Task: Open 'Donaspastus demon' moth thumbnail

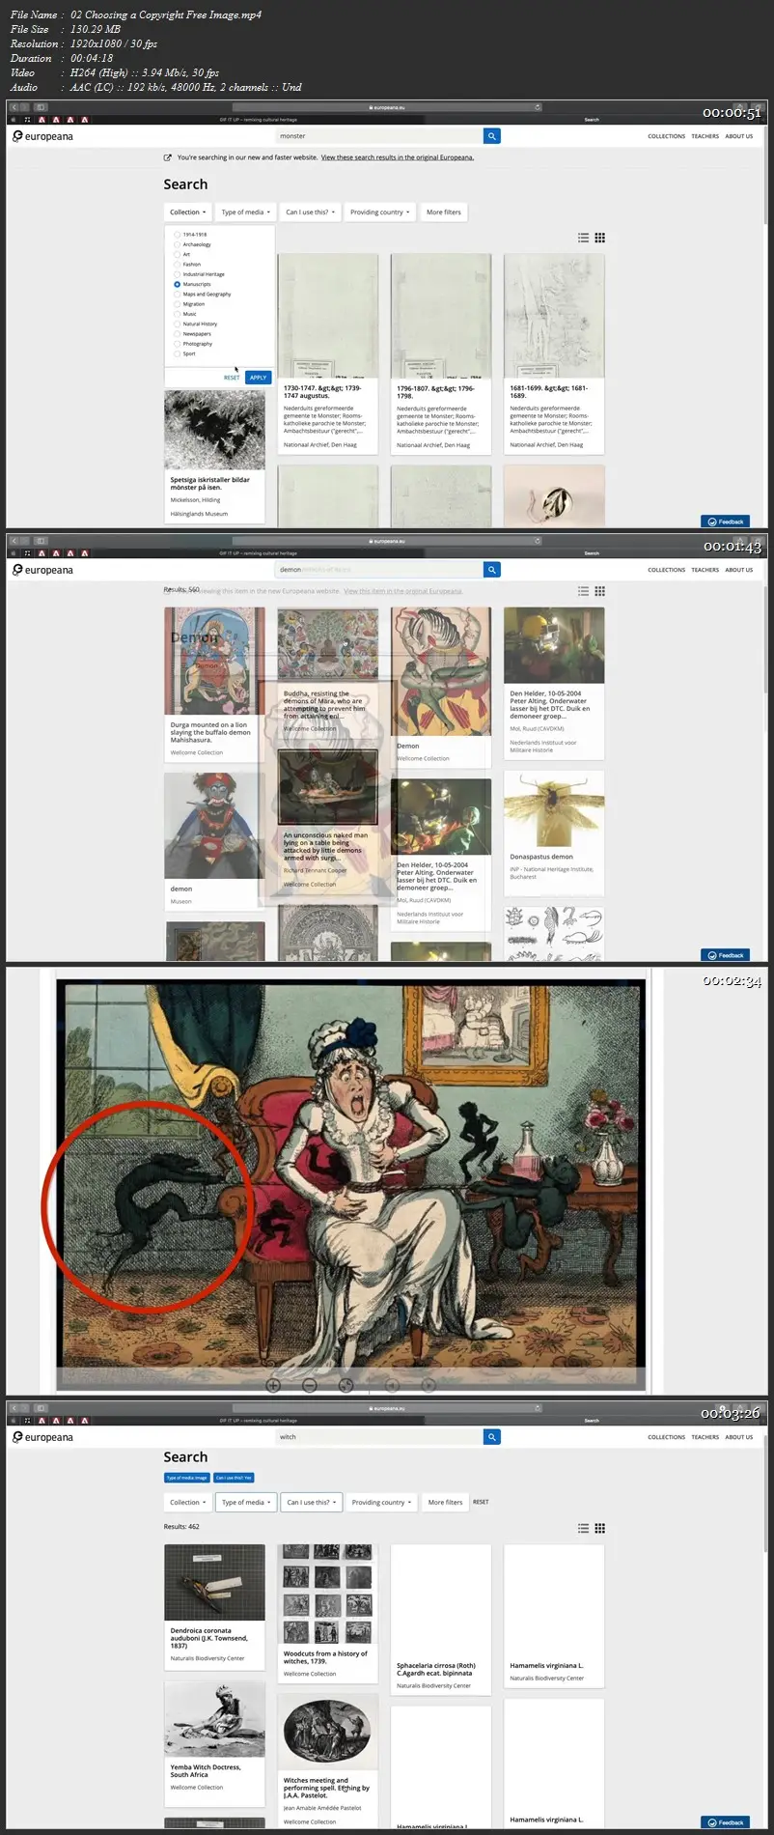Action: point(554,809)
